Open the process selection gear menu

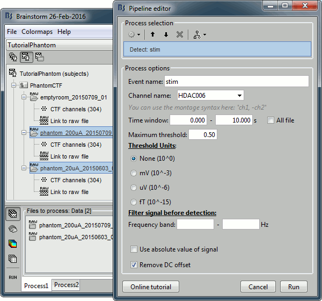134,34
